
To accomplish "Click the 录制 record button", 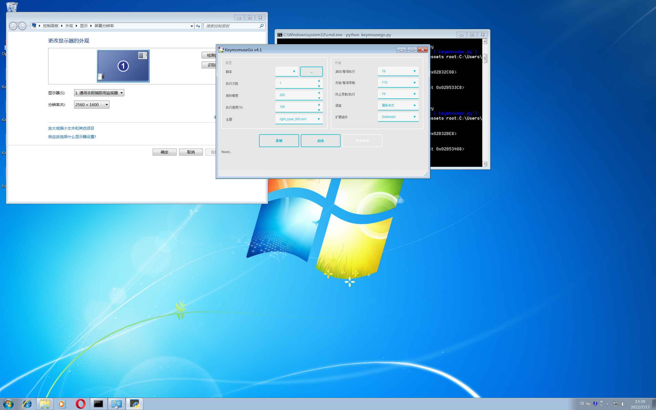I will (279, 141).
